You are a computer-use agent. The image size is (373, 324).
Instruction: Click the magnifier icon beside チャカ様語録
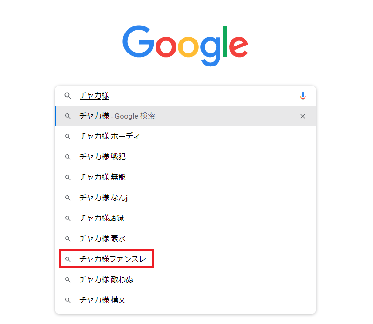pos(68,218)
